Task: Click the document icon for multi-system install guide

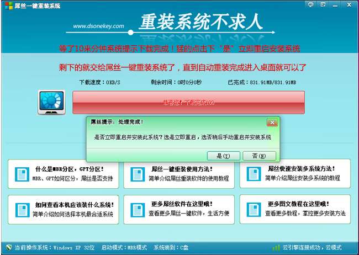Action: (x=254, y=174)
